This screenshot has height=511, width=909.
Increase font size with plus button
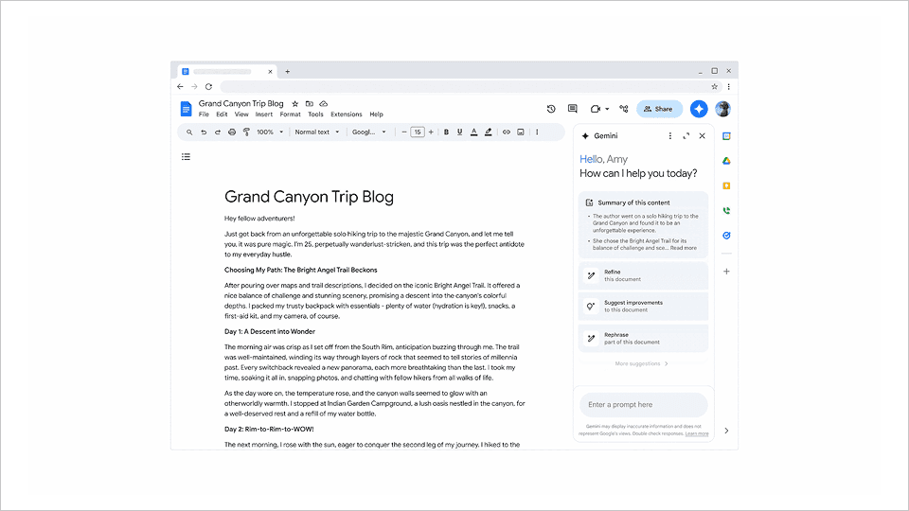click(431, 132)
